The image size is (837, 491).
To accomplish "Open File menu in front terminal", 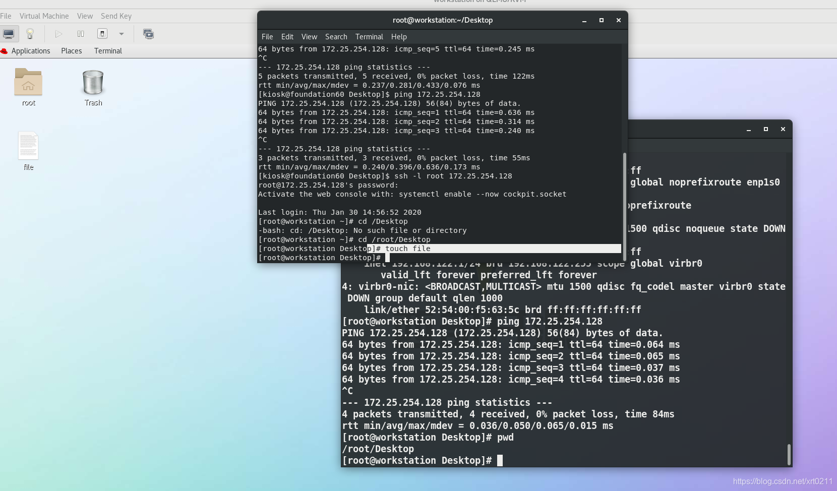I will (267, 37).
